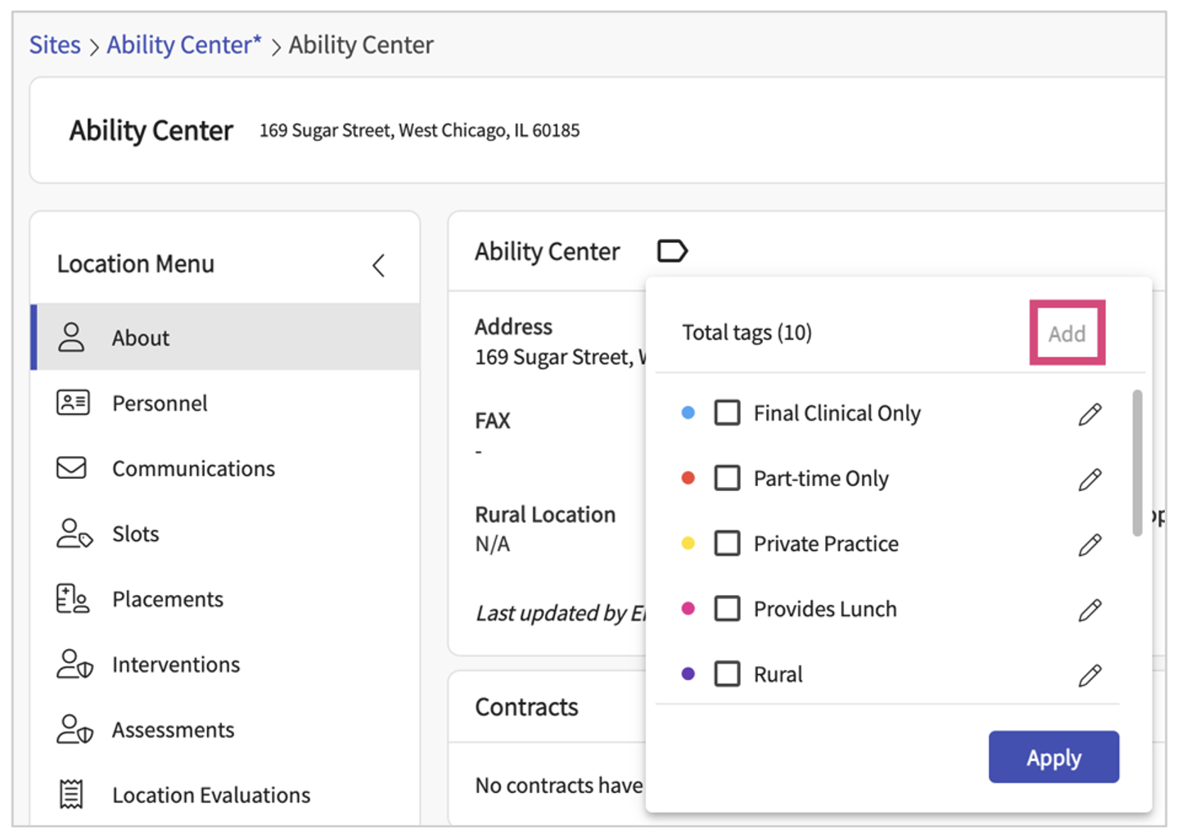Click the Personnel ID card icon
1177x838 pixels.
[73, 403]
